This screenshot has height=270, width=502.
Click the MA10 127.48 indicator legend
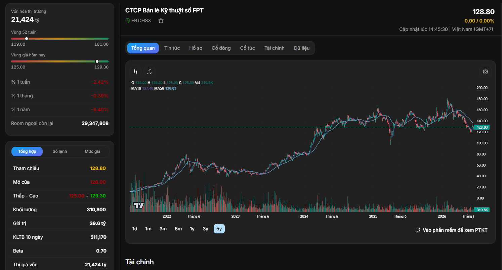tap(142, 88)
